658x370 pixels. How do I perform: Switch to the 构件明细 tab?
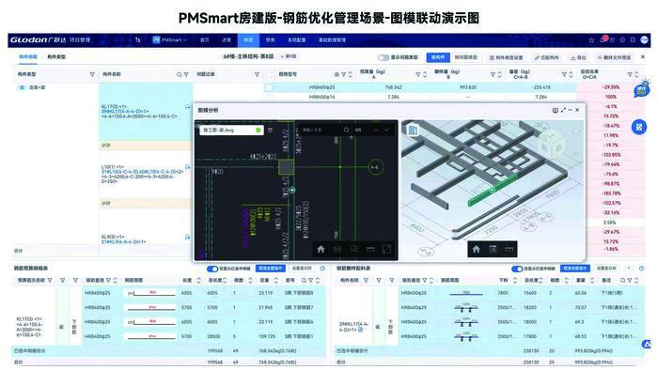pos(28,57)
